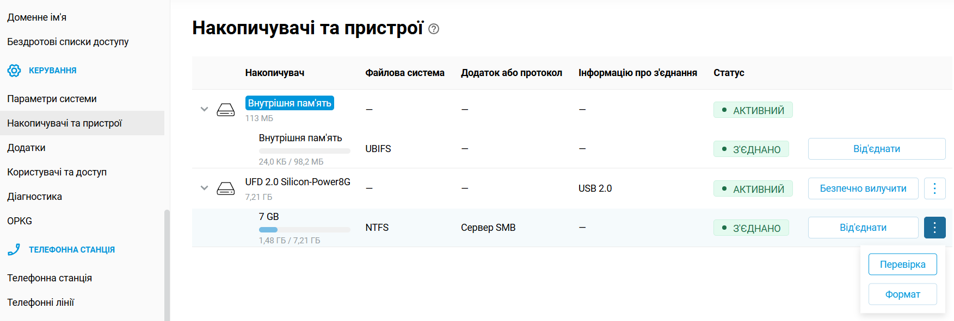Click the drive icon for Внутрішня пам'ять

coord(226,110)
